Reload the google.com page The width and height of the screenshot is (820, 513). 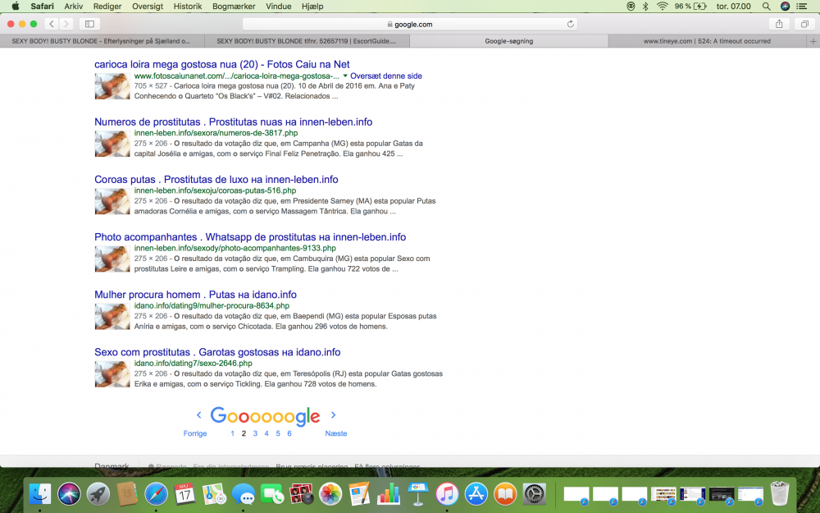(571, 24)
